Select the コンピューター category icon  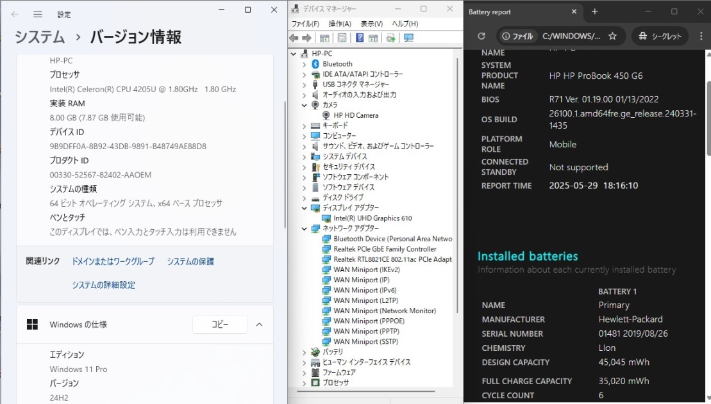(x=315, y=136)
